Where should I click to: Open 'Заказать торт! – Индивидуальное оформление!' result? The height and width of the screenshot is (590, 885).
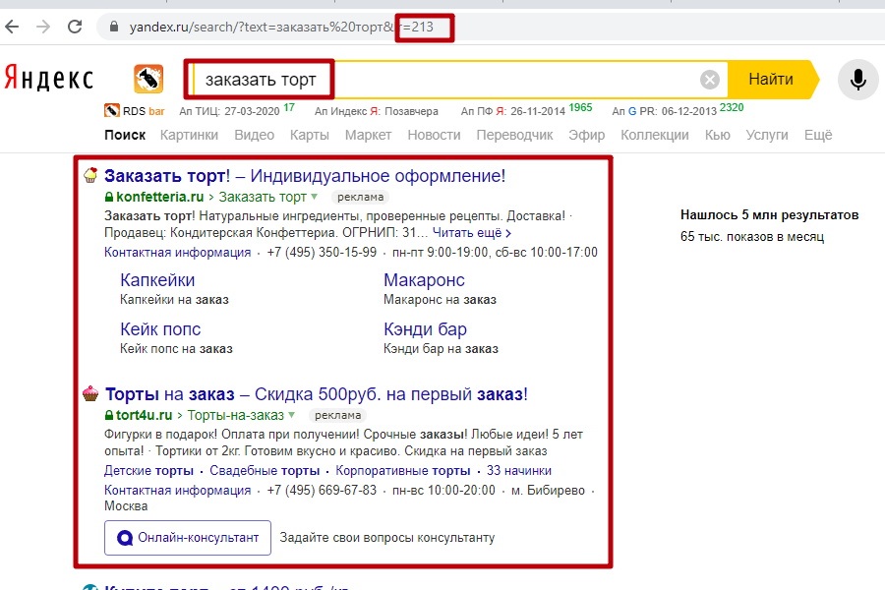(305, 176)
